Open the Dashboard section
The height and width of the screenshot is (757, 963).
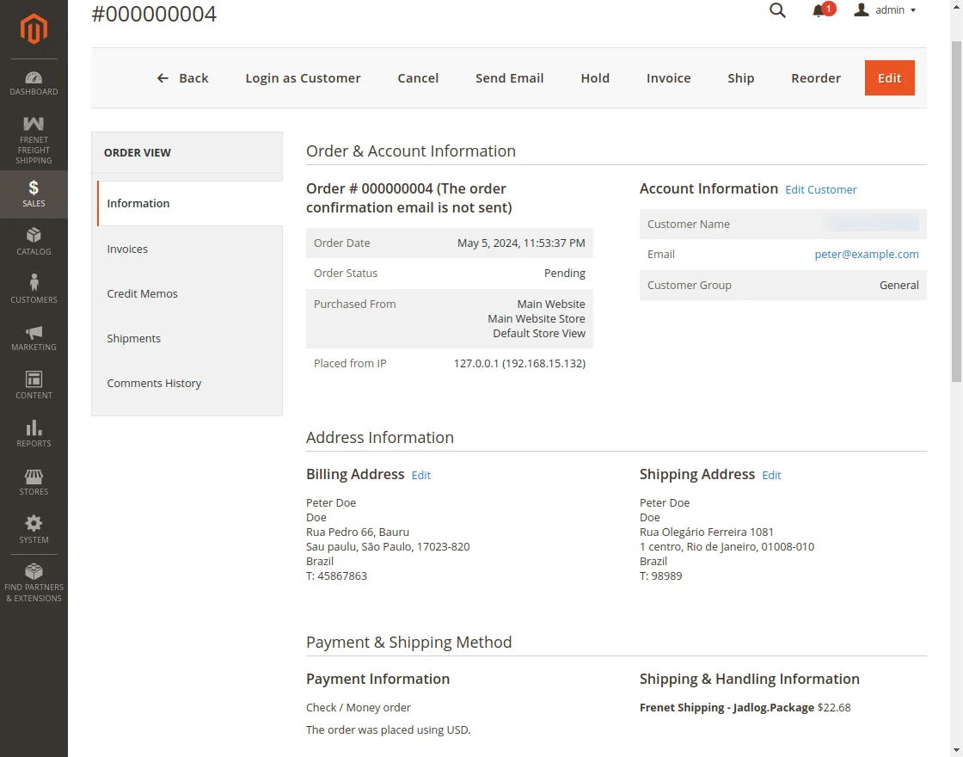[34, 82]
